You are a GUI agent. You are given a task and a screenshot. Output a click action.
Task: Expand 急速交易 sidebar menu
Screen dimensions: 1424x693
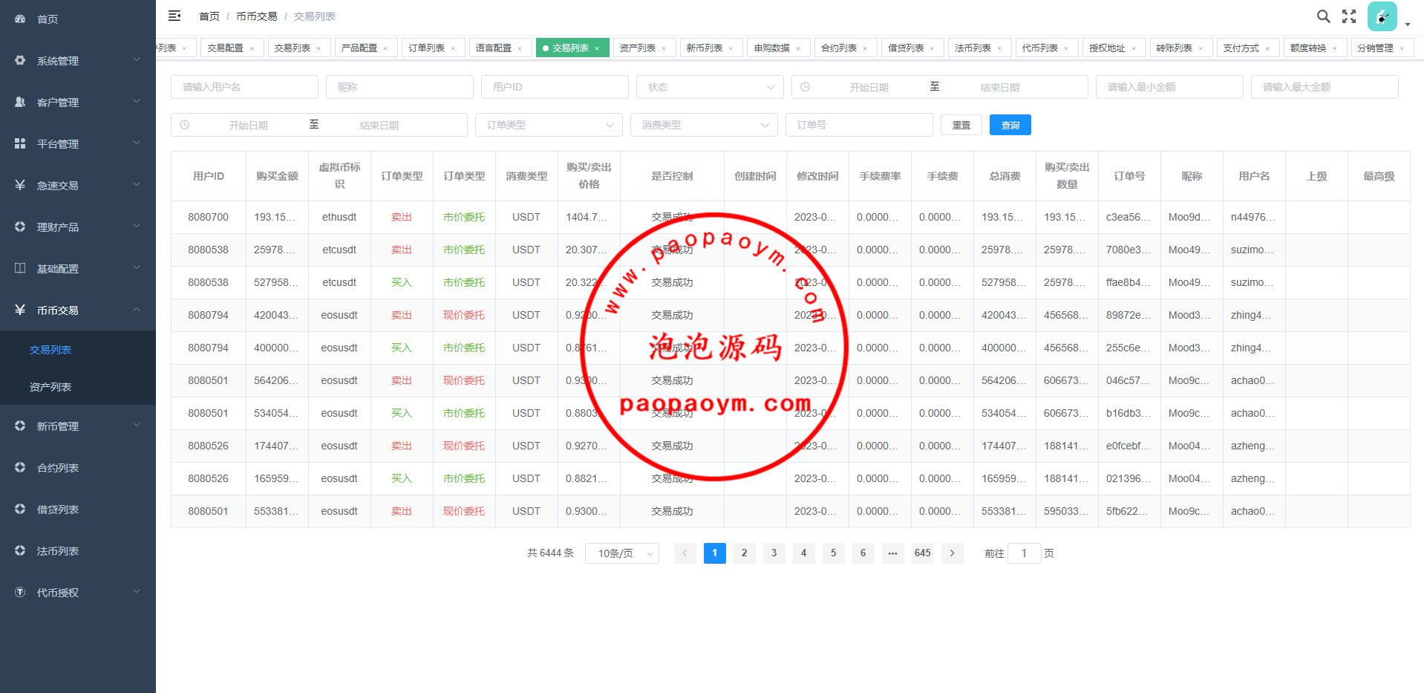click(x=78, y=186)
